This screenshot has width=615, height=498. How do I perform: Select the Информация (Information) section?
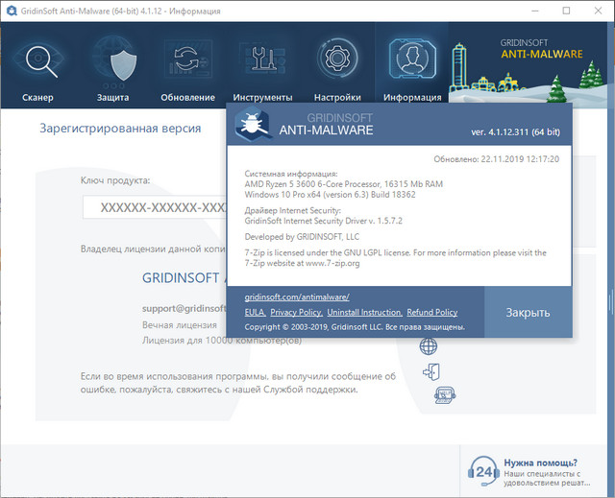click(x=411, y=69)
